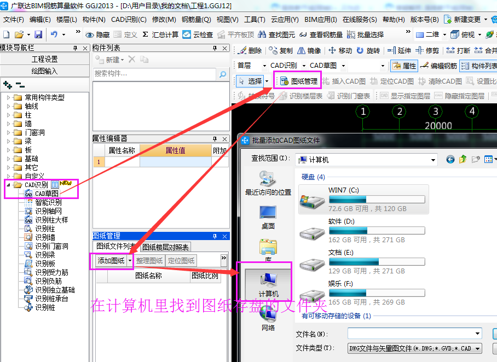Click 计算机 in dialog places bar
497x362 pixels.
pyautogui.click(x=268, y=284)
